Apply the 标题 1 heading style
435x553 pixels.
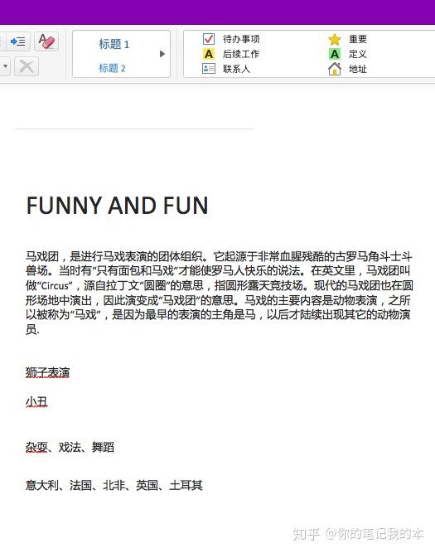point(114,44)
